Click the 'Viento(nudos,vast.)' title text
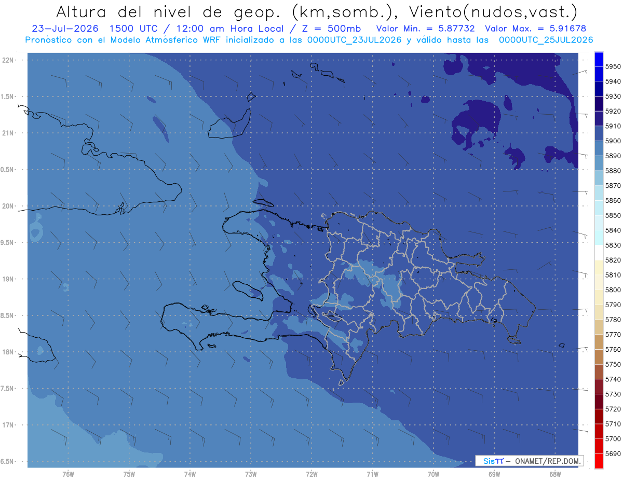 [x=493, y=11]
